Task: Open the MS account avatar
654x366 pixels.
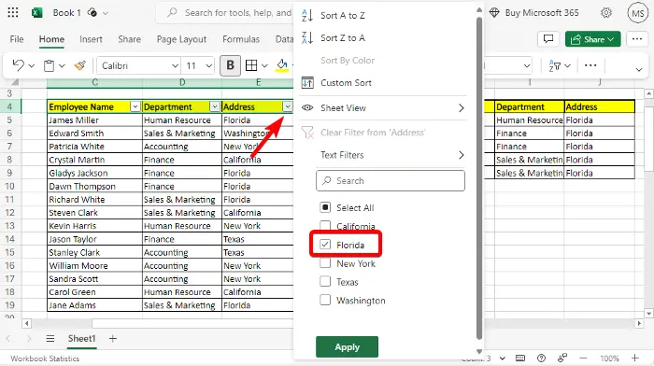Action: pos(637,13)
